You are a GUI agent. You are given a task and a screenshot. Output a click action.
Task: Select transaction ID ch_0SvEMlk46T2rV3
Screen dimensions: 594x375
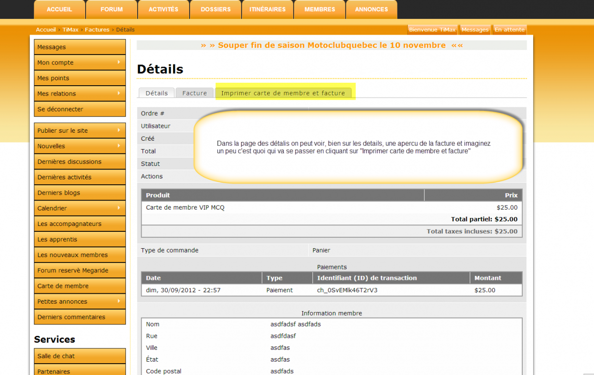click(347, 290)
